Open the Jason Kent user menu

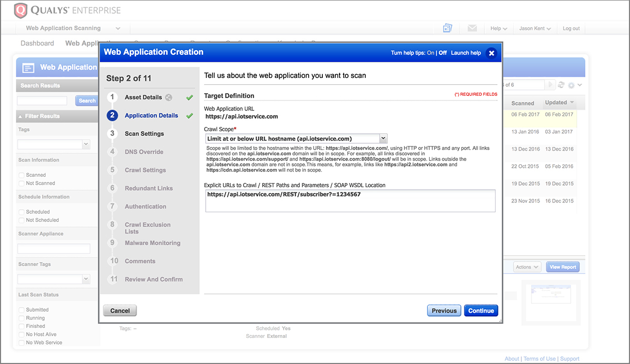pos(535,28)
